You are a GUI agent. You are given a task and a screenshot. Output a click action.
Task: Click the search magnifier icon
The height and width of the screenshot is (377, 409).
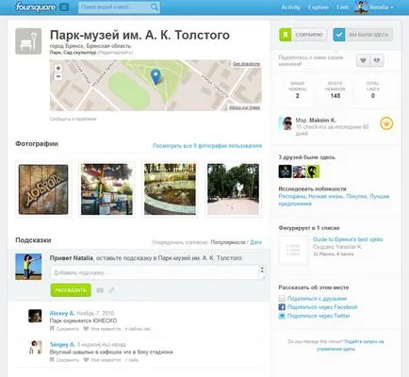[x=154, y=8]
